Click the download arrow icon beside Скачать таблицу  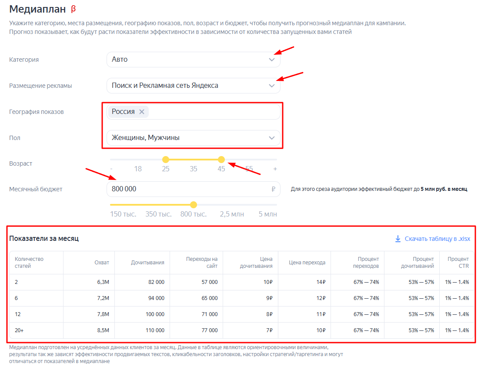tap(397, 239)
